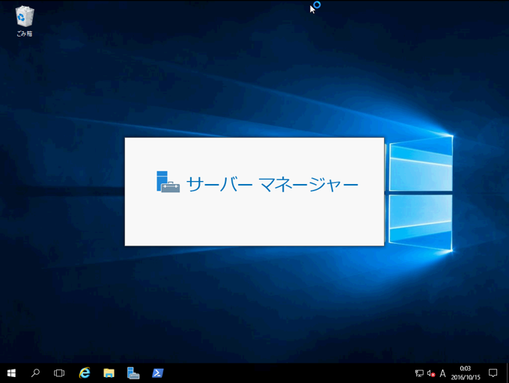Open the clock showing 0:03 2016/10/15
Screen dimensions: 509x383
pos(466,373)
